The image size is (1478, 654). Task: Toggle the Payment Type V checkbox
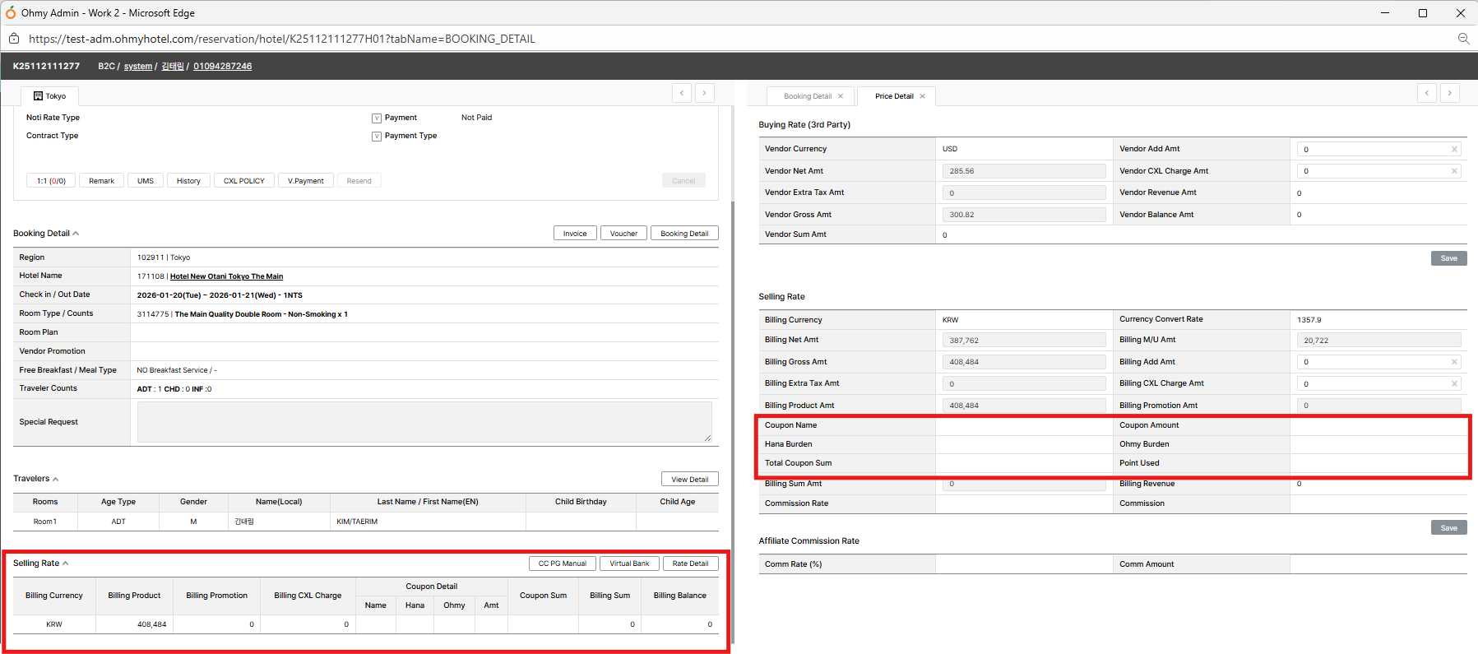[x=377, y=136]
